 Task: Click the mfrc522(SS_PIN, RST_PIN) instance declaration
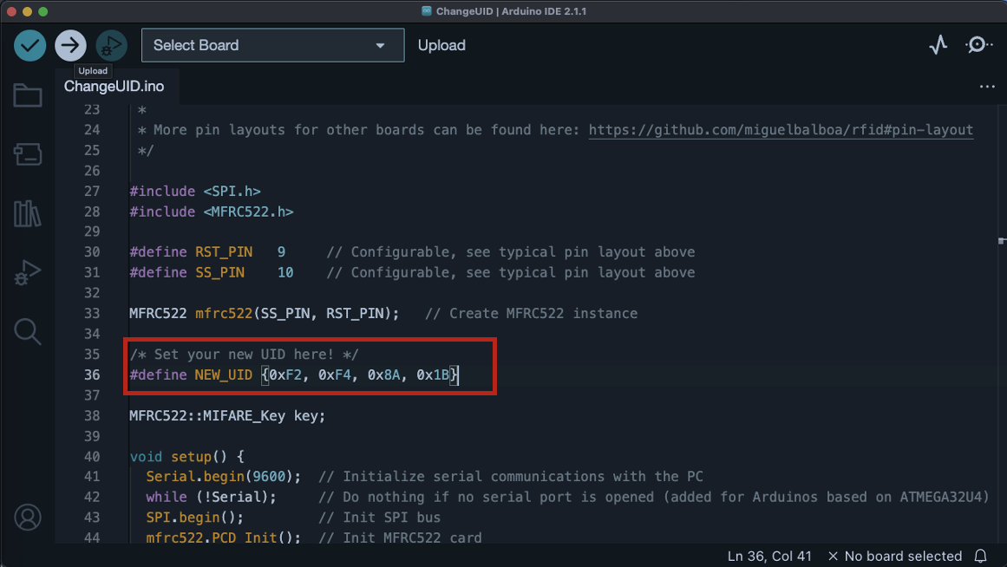pos(264,314)
